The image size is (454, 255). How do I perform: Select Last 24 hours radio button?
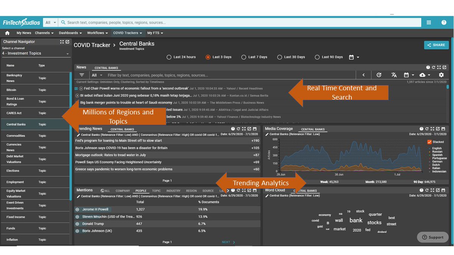click(169, 57)
